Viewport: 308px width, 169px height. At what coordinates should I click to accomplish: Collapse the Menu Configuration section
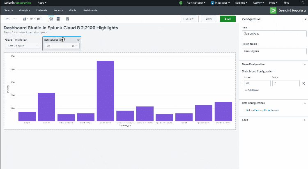click(x=304, y=64)
